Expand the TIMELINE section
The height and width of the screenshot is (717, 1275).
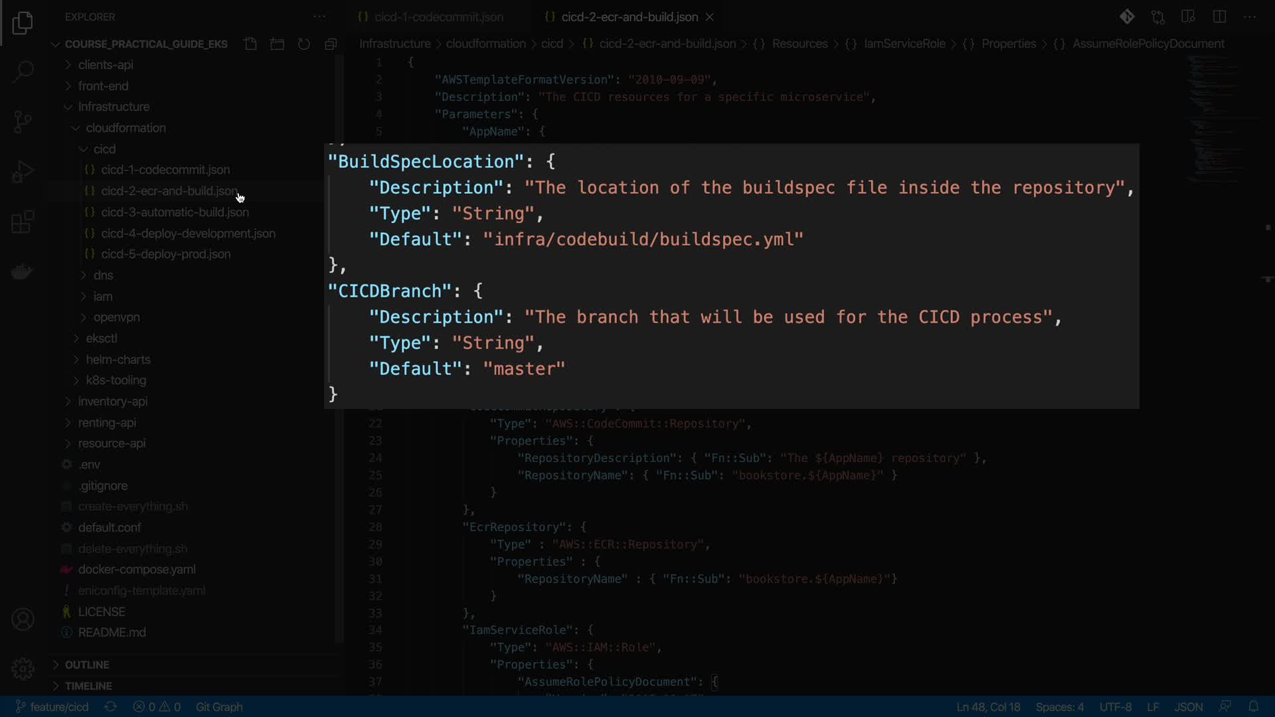click(88, 686)
